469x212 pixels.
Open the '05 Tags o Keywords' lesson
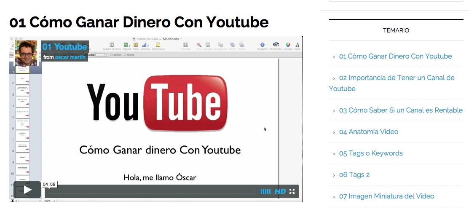(x=371, y=153)
